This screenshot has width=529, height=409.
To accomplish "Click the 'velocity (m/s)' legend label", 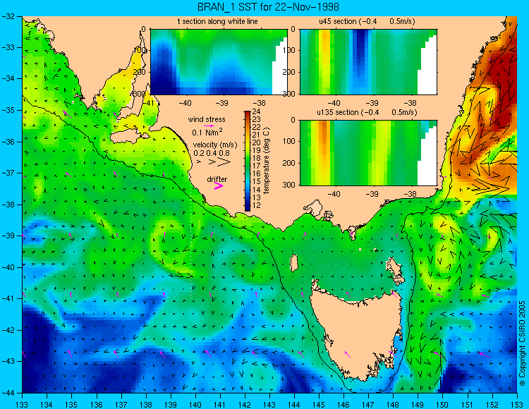I will click(215, 145).
